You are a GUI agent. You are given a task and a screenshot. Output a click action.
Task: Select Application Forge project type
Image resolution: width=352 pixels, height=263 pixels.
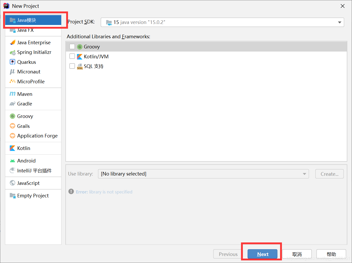33,136
